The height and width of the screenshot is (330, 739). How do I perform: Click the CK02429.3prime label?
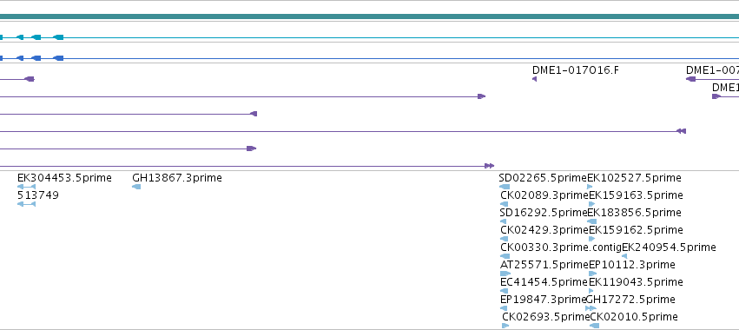point(544,230)
